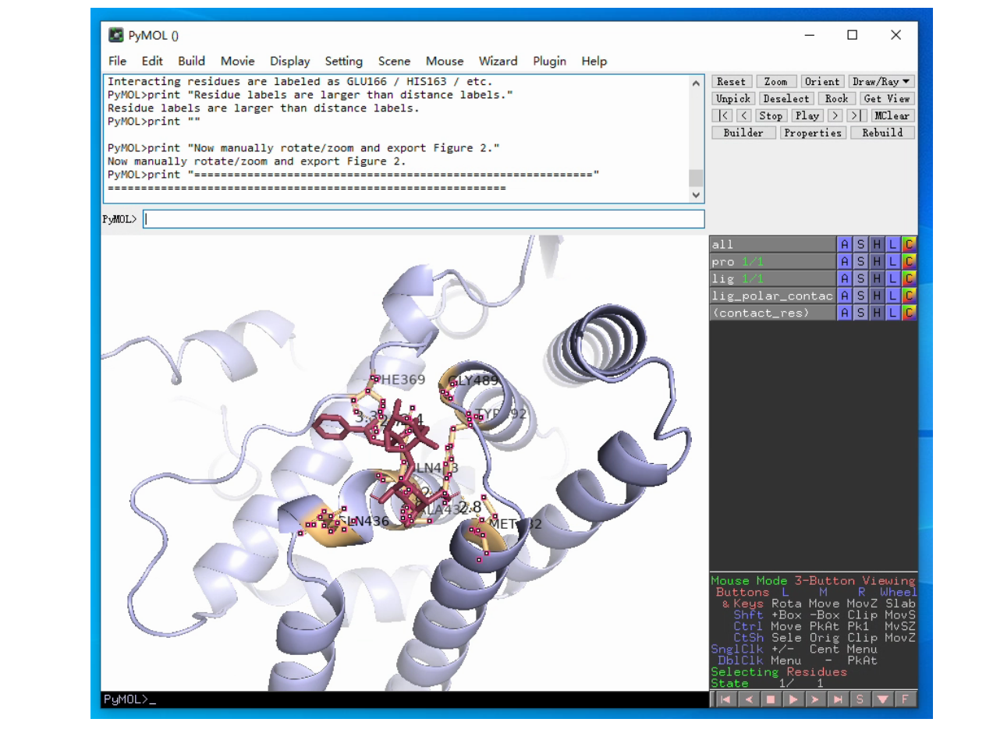Open the Build menu
Image resolution: width=986 pixels, height=733 pixels.
(x=191, y=61)
